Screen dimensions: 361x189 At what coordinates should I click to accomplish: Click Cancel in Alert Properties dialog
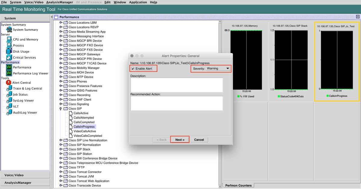199,140
